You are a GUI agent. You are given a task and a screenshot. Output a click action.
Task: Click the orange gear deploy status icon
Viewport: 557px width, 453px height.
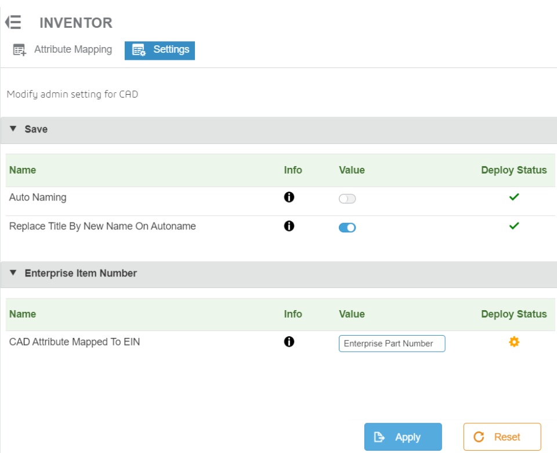[x=514, y=341]
